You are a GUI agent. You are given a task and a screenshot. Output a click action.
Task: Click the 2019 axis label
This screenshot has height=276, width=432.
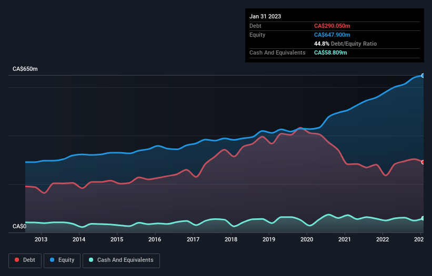coord(269,239)
